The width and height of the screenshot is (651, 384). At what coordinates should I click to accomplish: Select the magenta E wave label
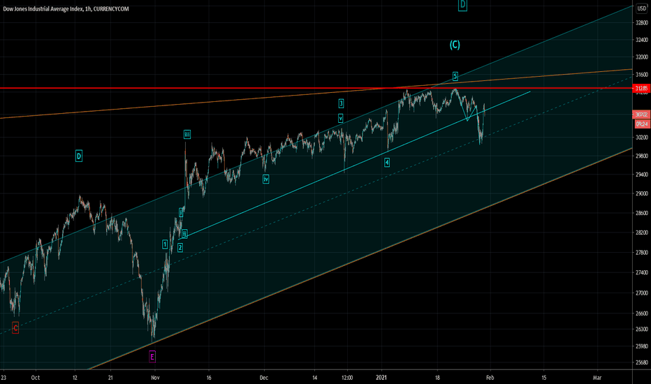(152, 356)
